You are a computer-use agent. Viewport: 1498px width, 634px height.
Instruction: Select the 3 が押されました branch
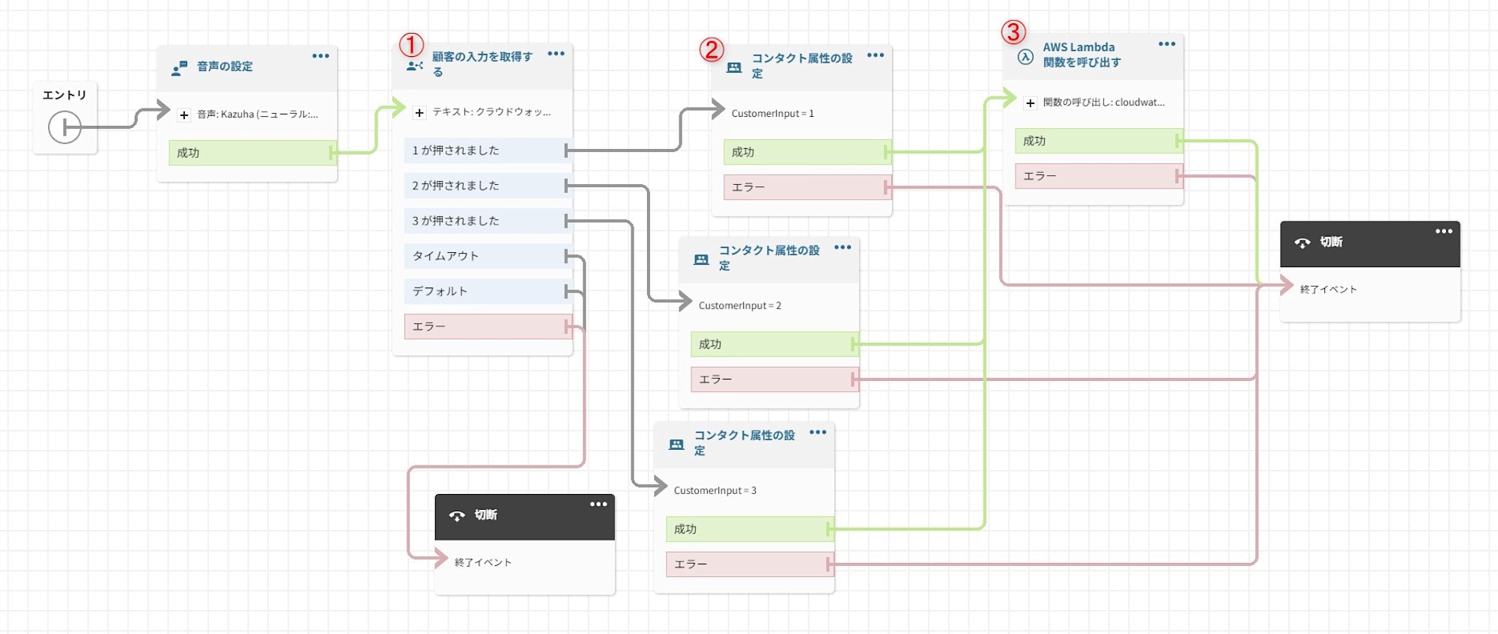(488, 221)
